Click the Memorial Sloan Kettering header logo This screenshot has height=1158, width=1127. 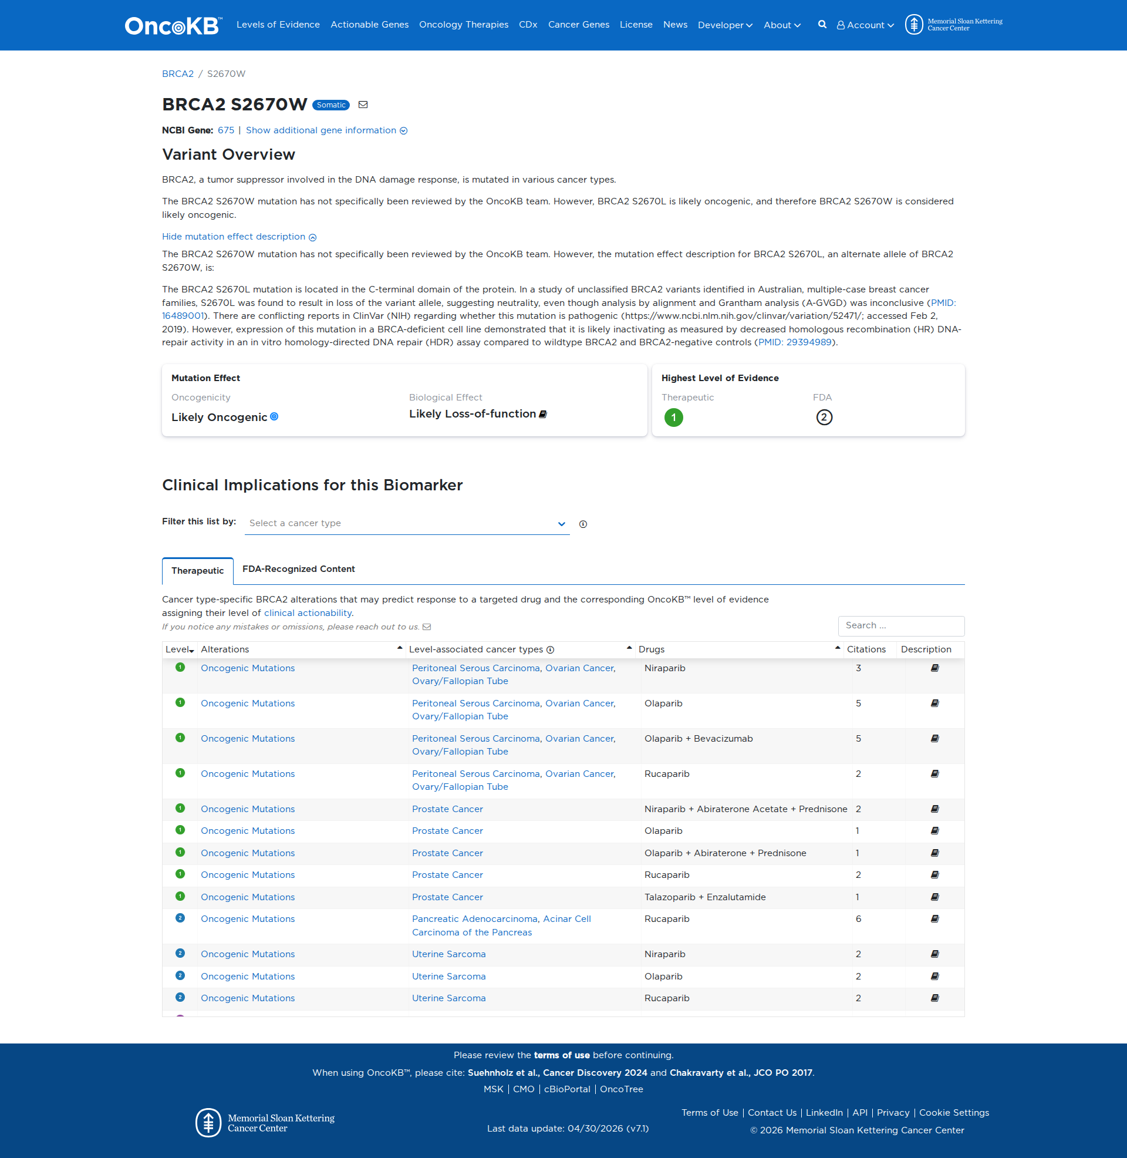tap(954, 25)
